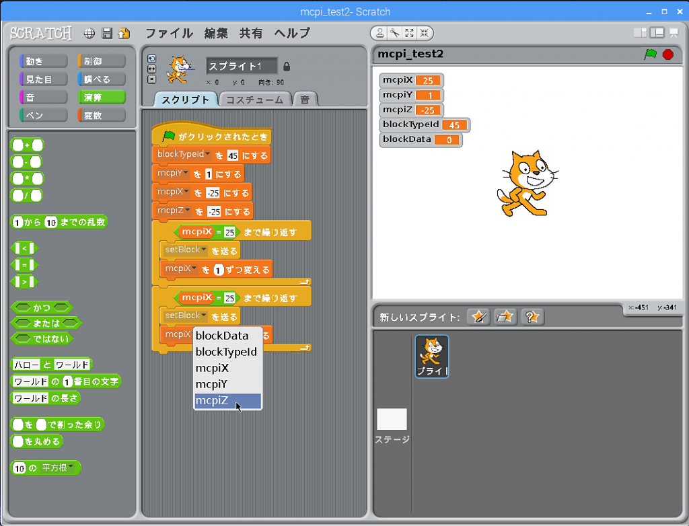Choose blockTypeId from the dropdown list

tap(228, 352)
